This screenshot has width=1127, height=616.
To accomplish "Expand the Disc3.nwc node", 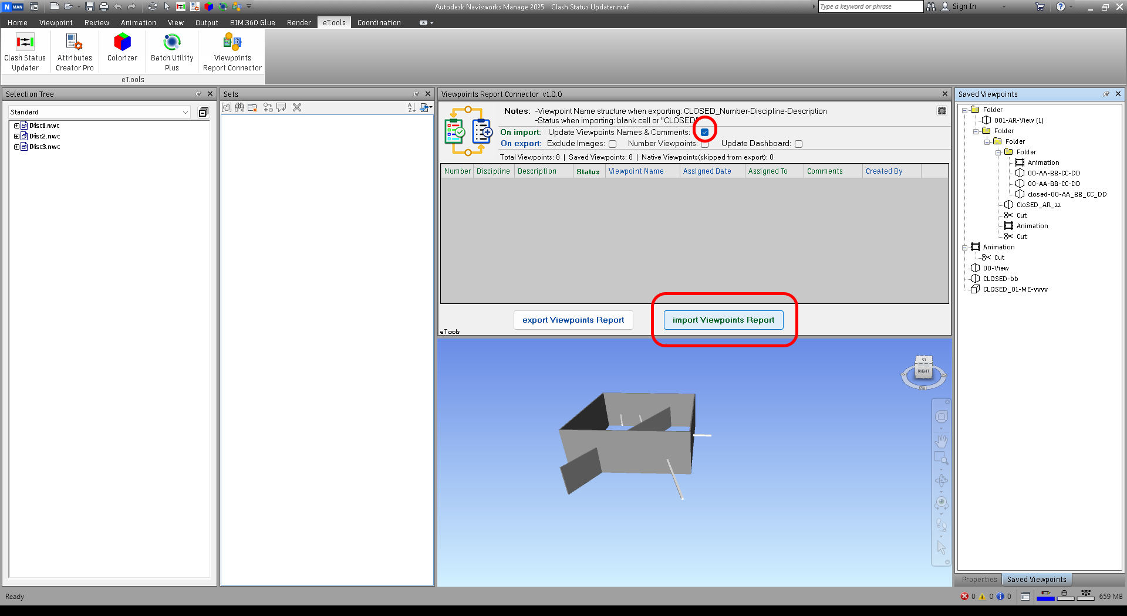I will [x=16, y=147].
